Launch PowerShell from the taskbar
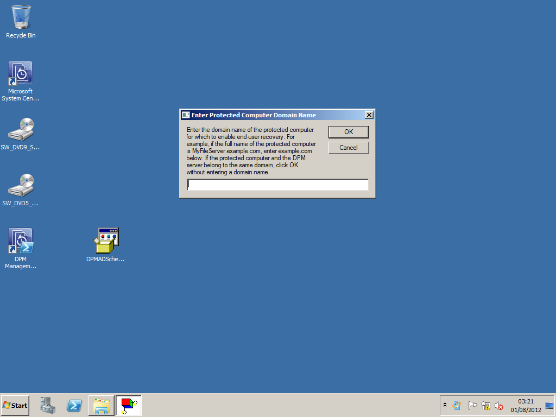 74,405
